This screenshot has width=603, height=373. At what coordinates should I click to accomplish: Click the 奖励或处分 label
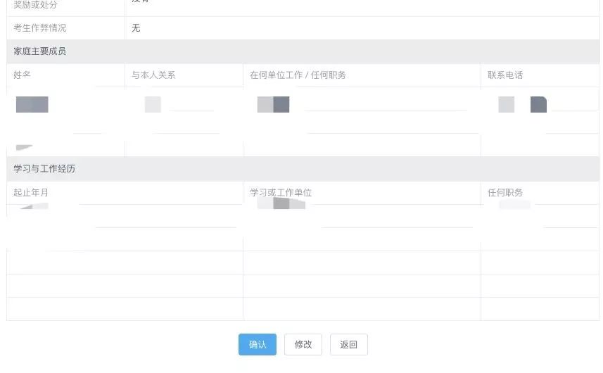35,5
